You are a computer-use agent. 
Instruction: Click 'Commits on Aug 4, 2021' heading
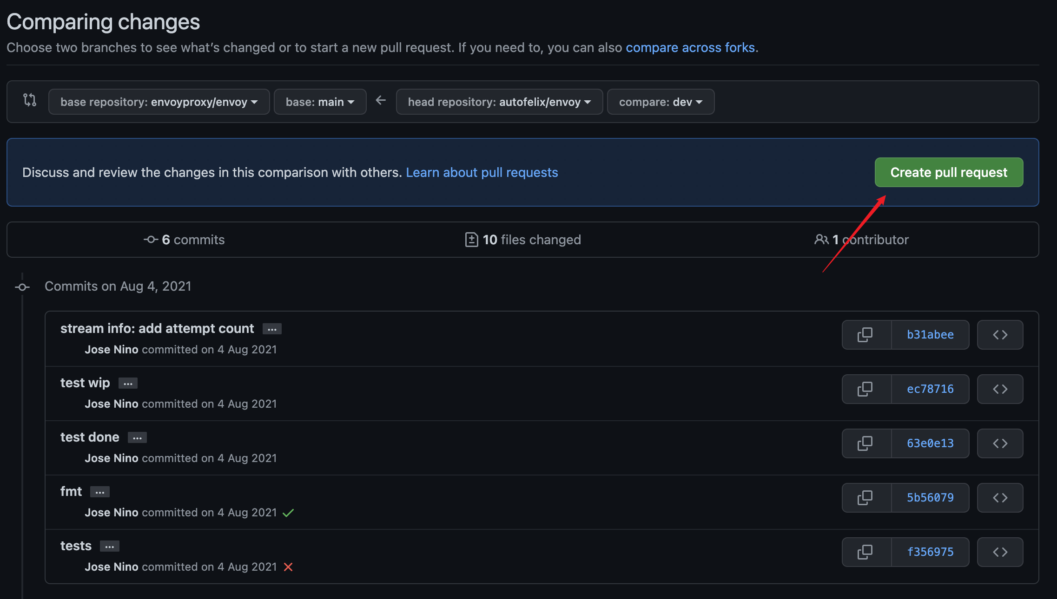(x=118, y=286)
